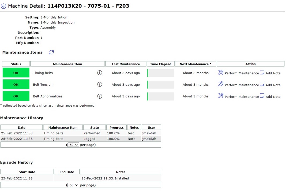Click note icon in Timing belts row
286x191 pixels.
click(262, 72)
